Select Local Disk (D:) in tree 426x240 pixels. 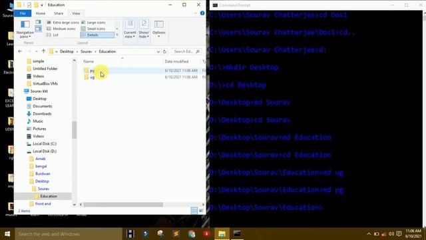(45, 151)
